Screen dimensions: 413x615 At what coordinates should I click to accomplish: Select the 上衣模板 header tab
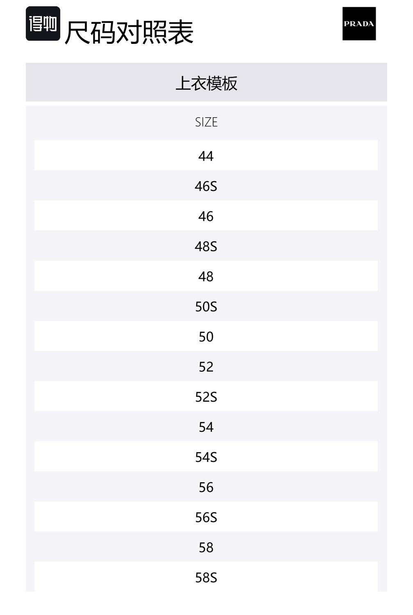pyautogui.click(x=206, y=83)
